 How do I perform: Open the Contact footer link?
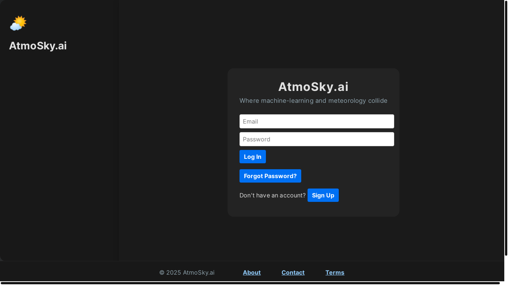(293, 272)
